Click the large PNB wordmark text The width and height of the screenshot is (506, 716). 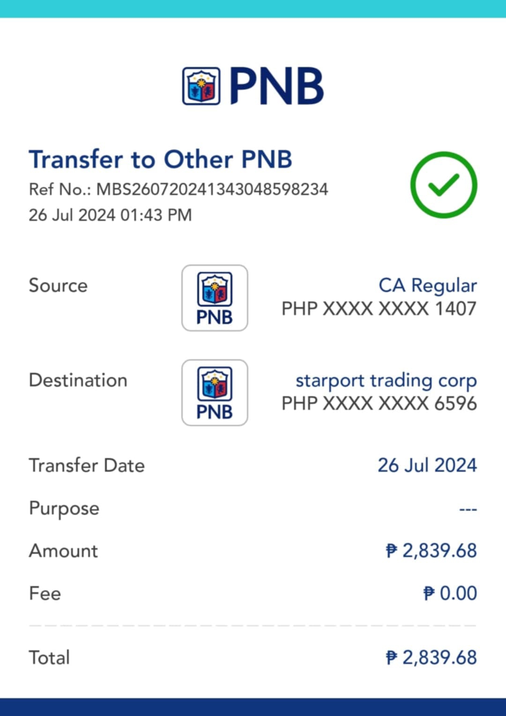coord(276,86)
